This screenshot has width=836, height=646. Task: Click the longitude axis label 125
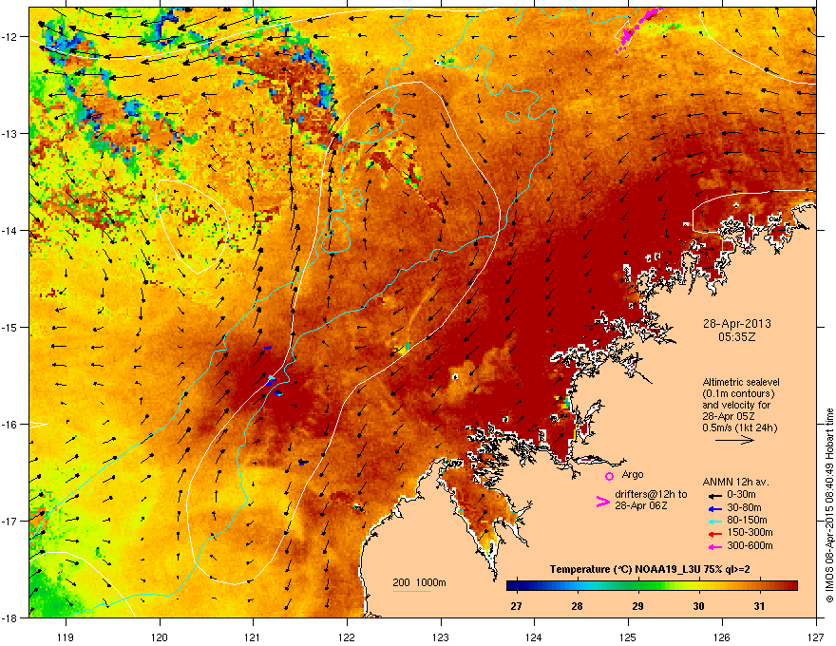click(x=629, y=636)
